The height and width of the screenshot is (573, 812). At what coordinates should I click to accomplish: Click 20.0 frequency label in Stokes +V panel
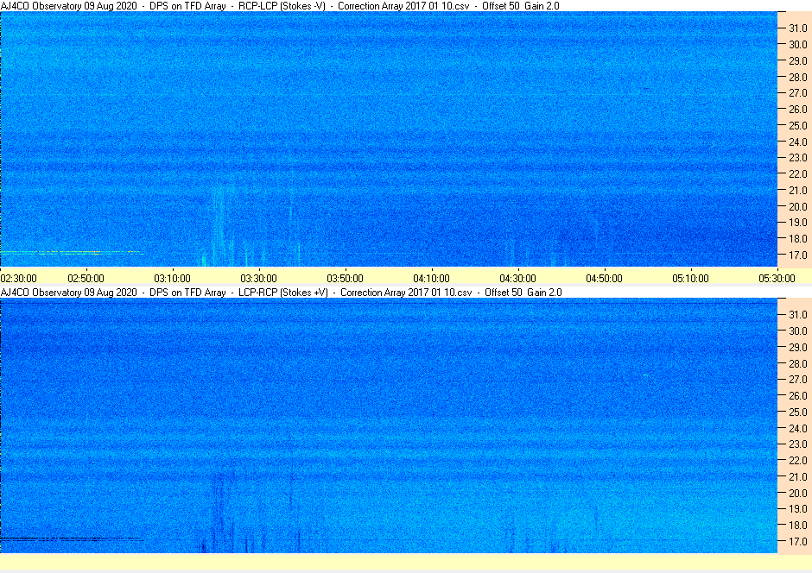(797, 493)
